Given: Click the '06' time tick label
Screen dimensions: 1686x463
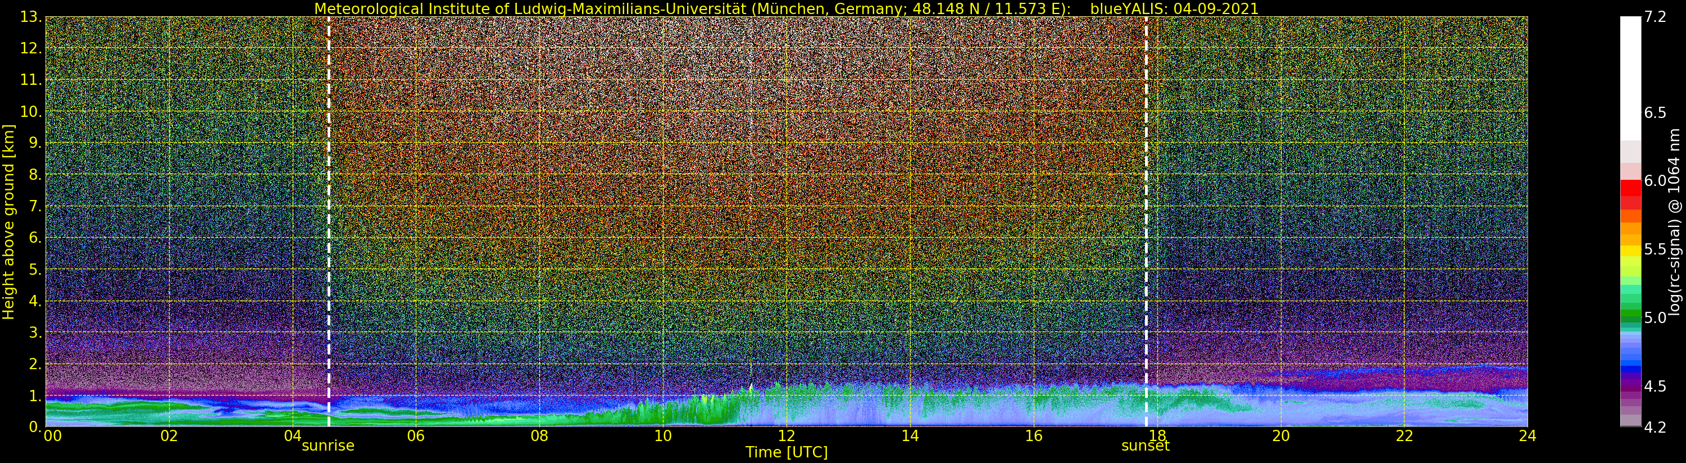Looking at the screenshot, I should pyautogui.click(x=416, y=436).
